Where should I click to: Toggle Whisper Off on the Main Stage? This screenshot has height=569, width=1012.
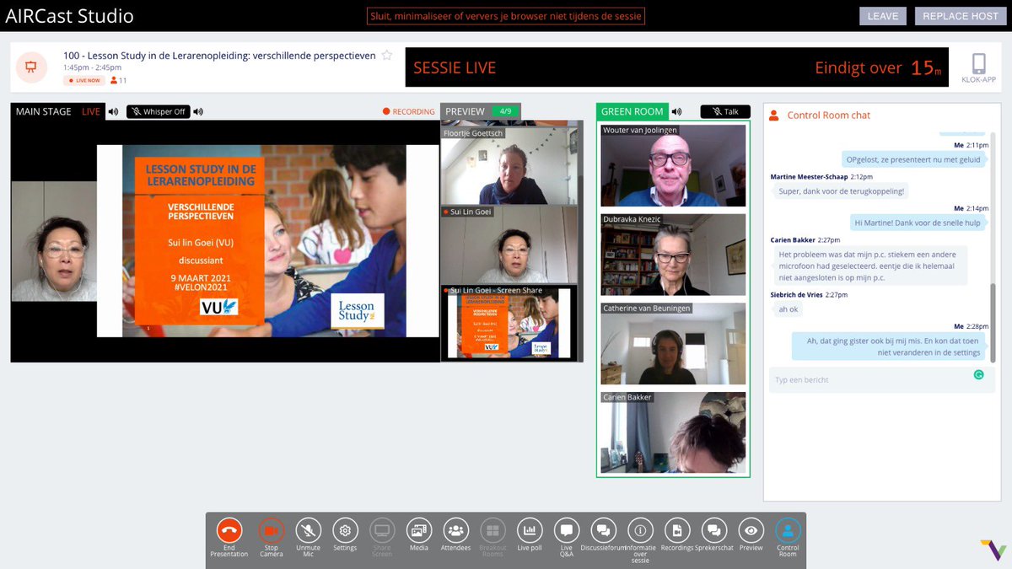158,110
